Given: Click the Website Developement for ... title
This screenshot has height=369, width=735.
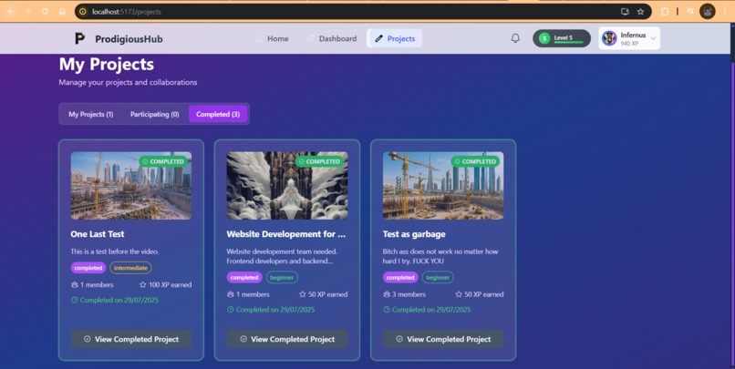Looking at the screenshot, I should coord(286,234).
